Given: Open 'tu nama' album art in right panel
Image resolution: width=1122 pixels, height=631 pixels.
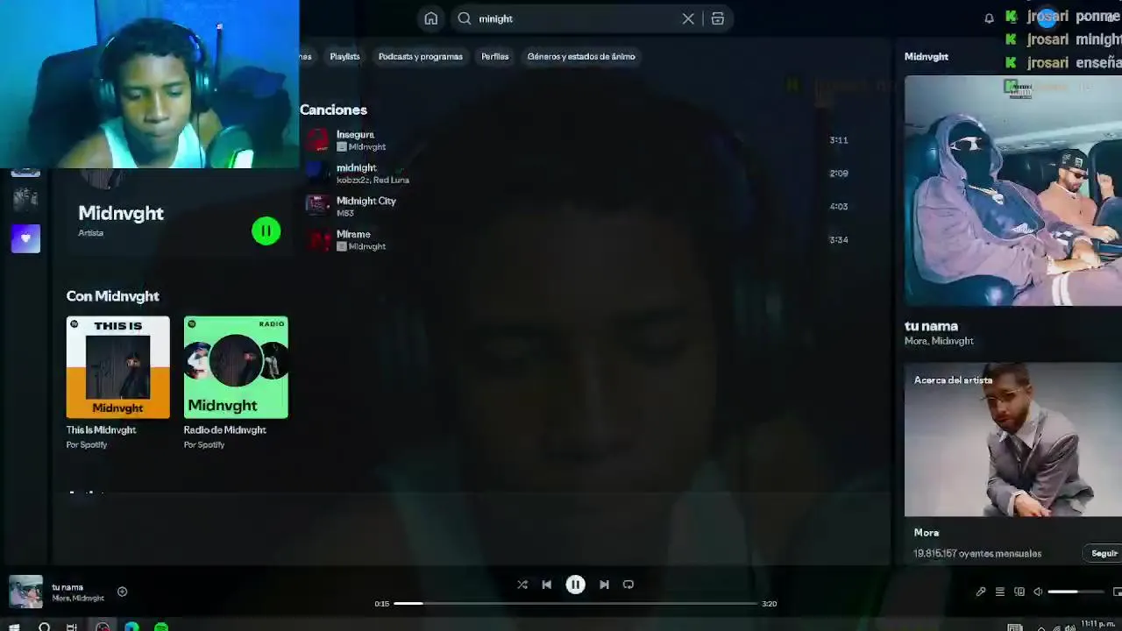Looking at the screenshot, I should click(1013, 190).
